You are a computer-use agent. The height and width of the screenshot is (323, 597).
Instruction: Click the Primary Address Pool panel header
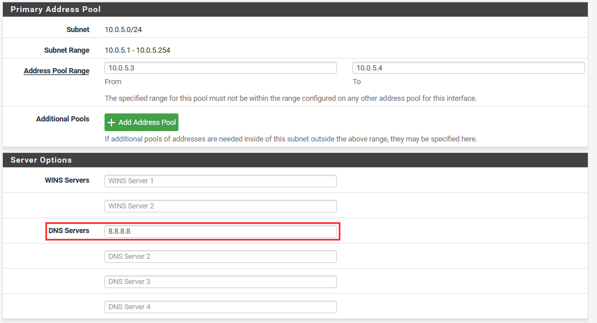(295, 9)
